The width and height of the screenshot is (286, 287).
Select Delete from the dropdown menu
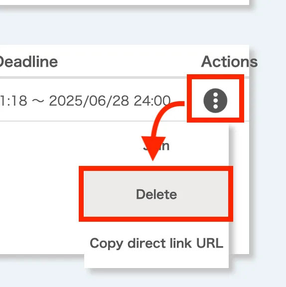[x=156, y=194]
